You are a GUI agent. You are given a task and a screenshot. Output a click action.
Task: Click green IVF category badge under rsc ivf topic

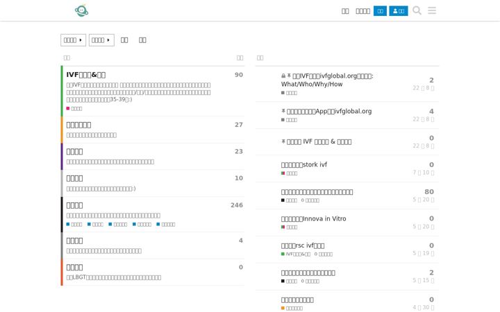pos(296,254)
